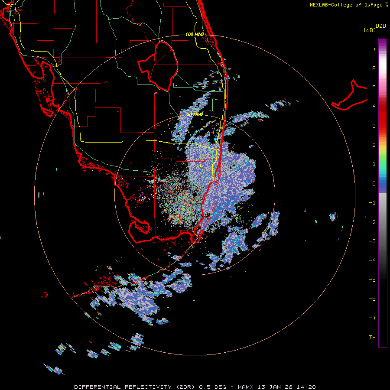The height and width of the screenshot is (390, 390).
Task: Select the -7 value on color scale
Action: click(x=372, y=318)
